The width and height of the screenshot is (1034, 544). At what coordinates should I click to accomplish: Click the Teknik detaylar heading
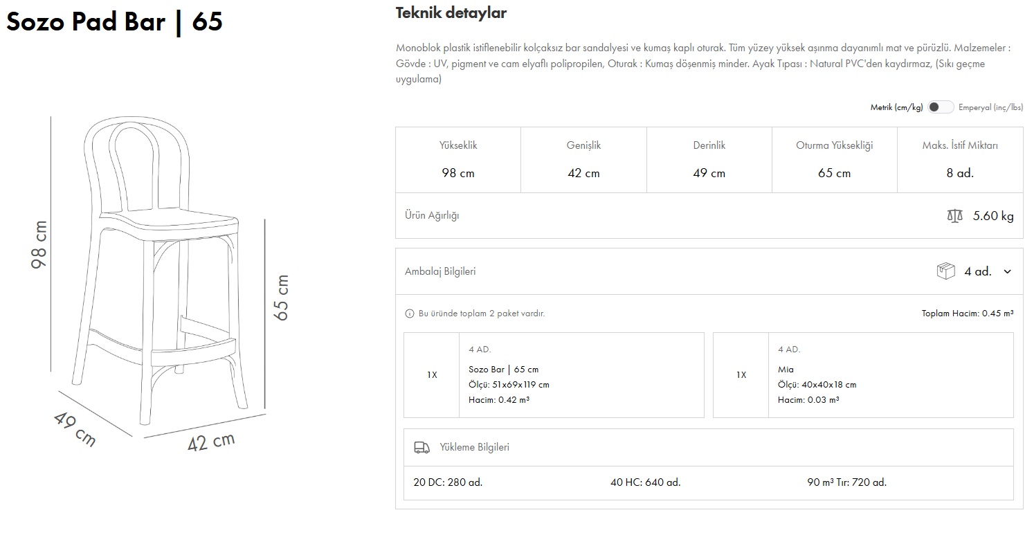451,12
